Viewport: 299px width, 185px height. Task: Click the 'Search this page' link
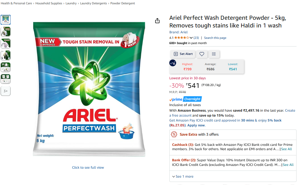(215, 38)
